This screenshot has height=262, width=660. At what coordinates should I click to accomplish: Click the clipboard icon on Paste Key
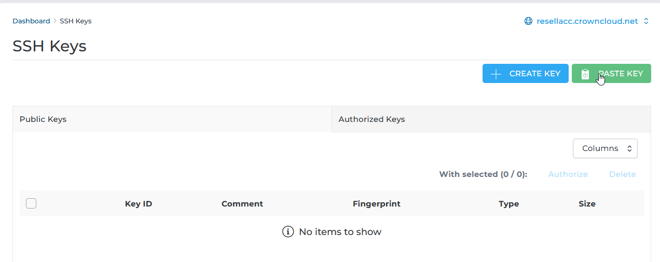tap(585, 74)
